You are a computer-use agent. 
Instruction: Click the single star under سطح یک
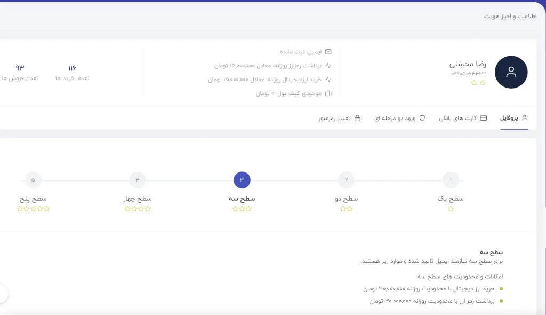pos(451,209)
